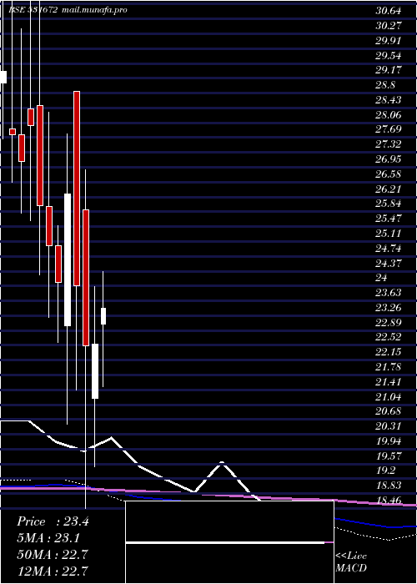This screenshot has width=417, height=584.
Task: Click the 26.21 price axis label
Action: [x=389, y=189]
